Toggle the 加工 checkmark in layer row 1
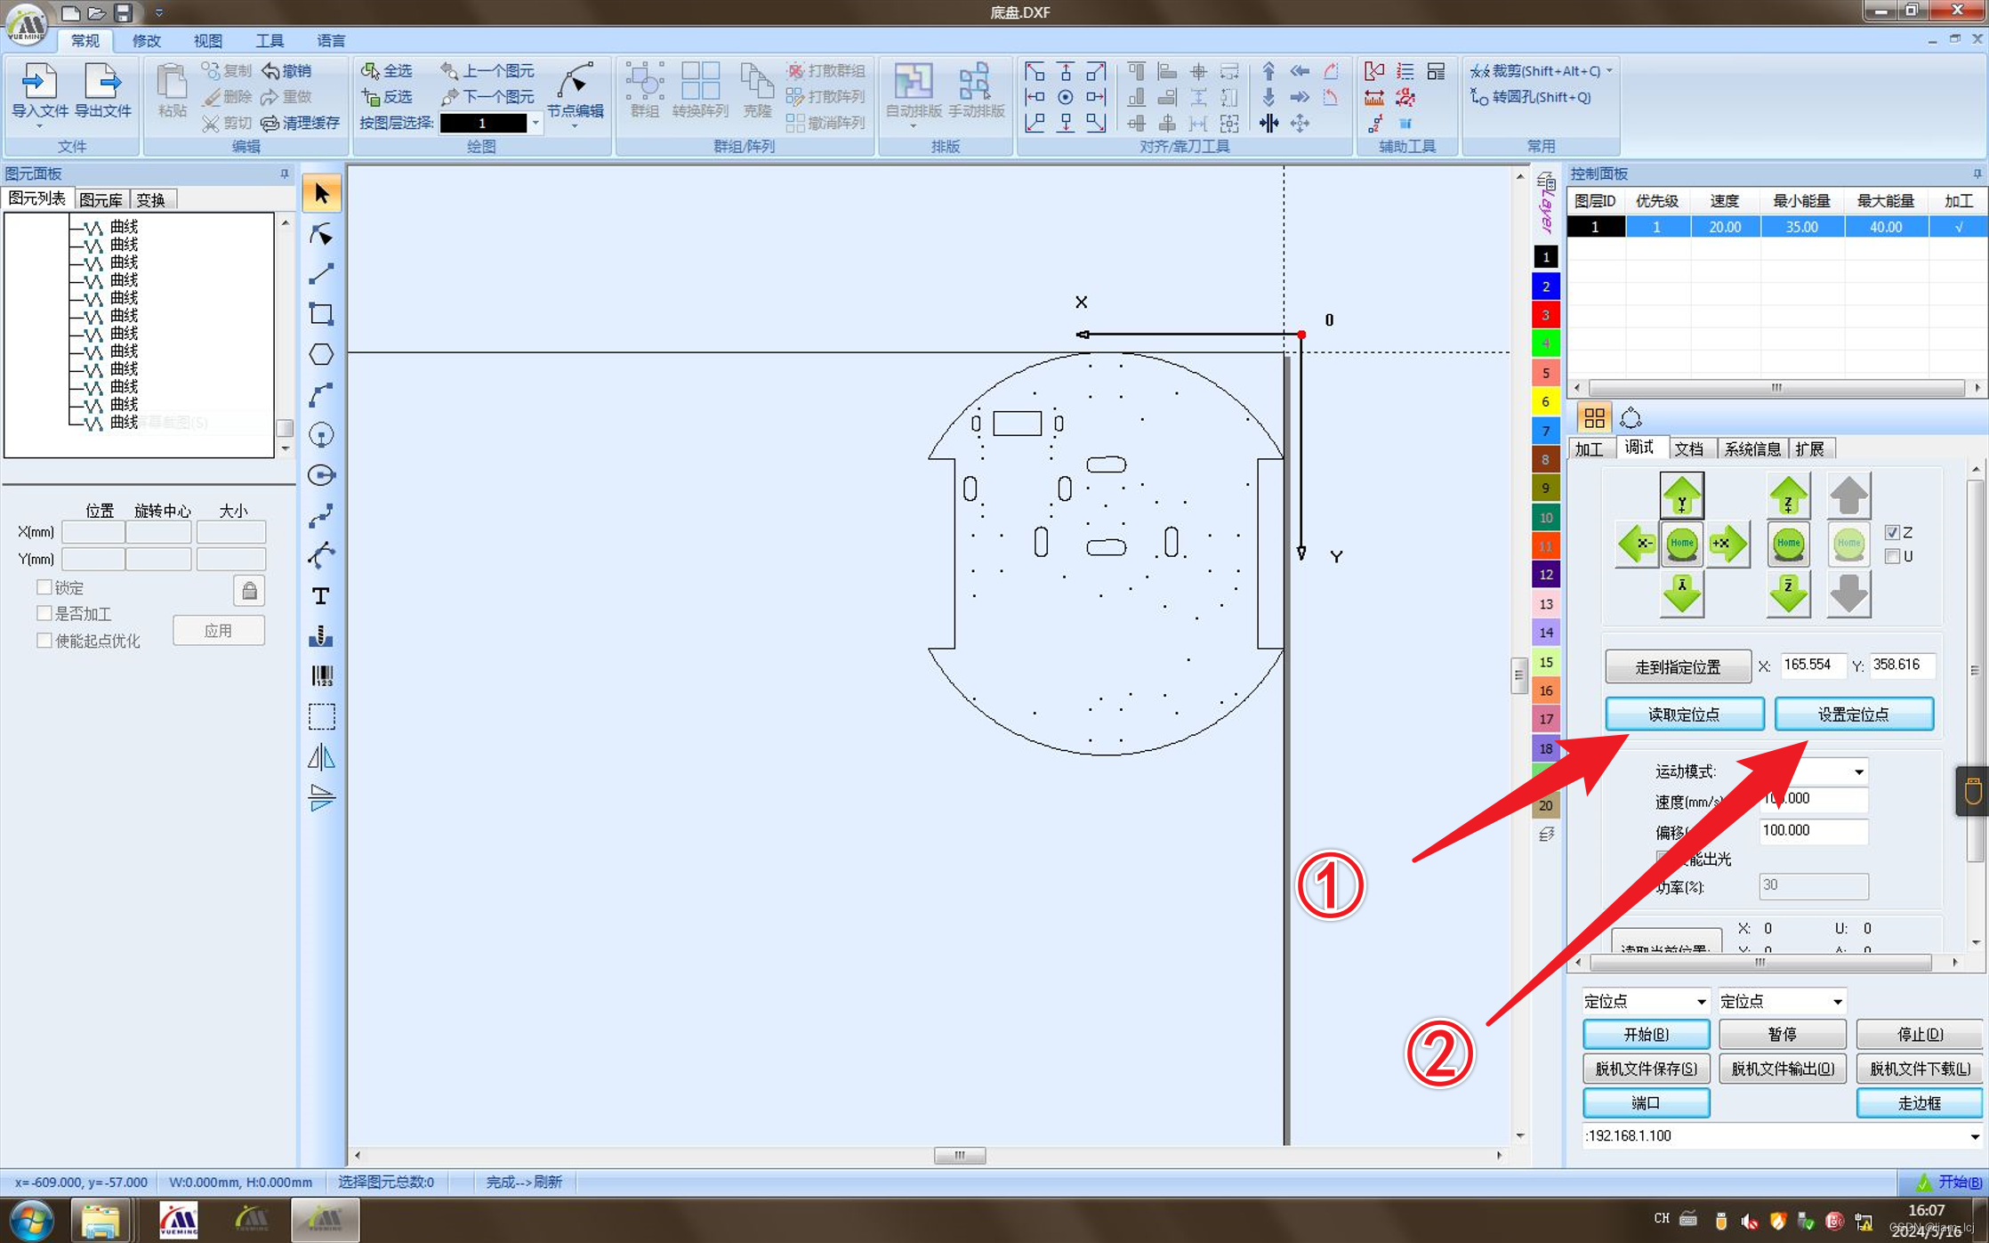Screen dimensions: 1989x1243 tap(1958, 227)
